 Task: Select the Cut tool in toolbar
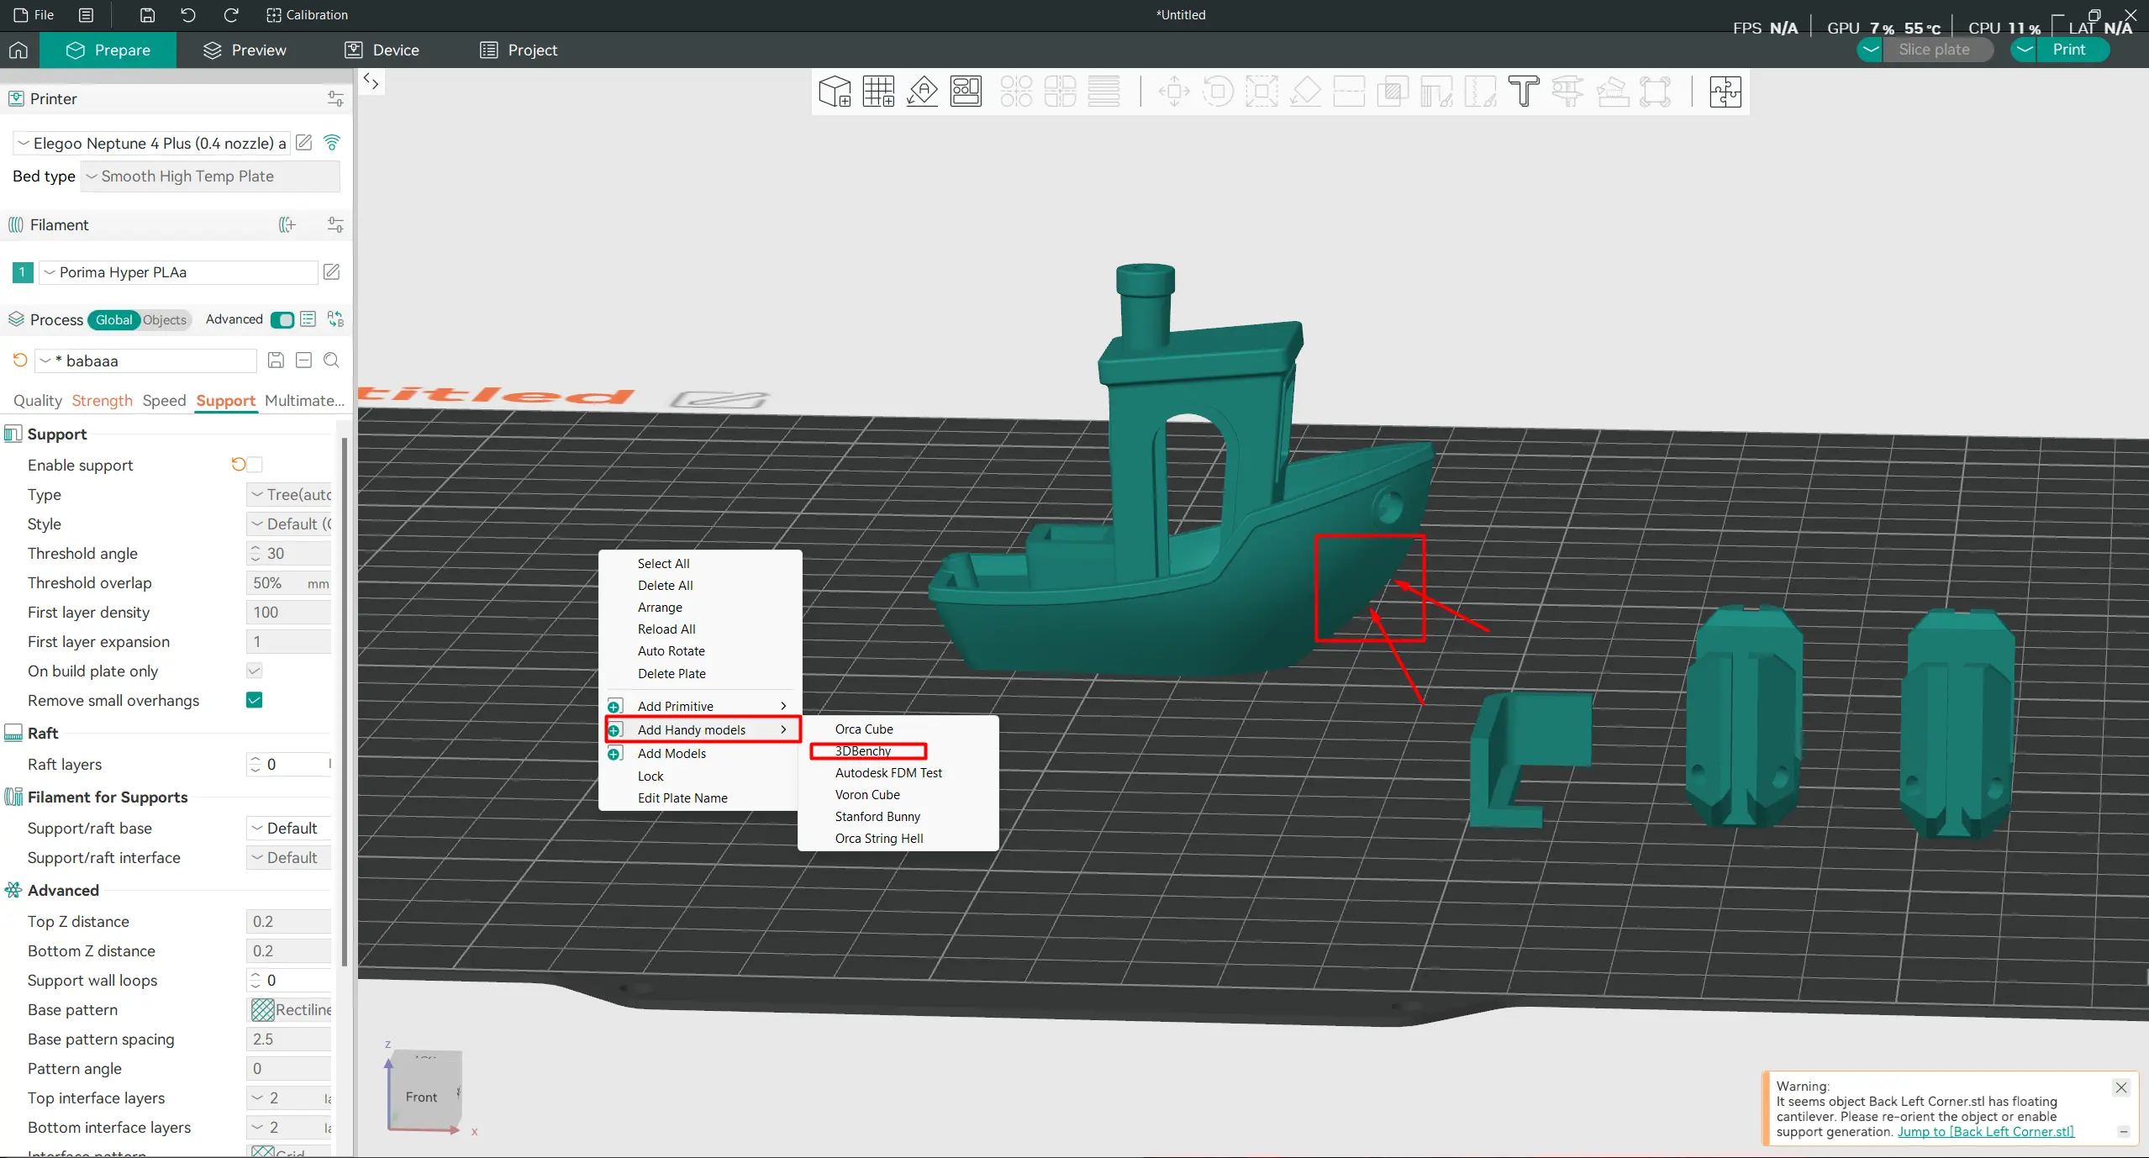[1349, 92]
